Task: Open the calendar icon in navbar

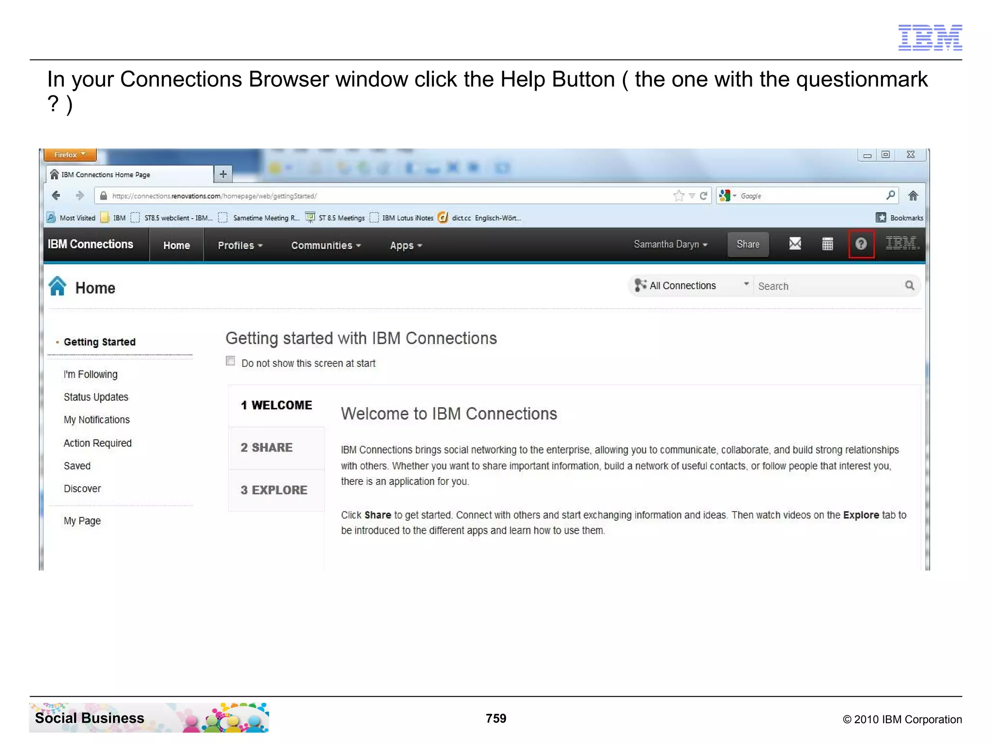Action: (x=827, y=244)
